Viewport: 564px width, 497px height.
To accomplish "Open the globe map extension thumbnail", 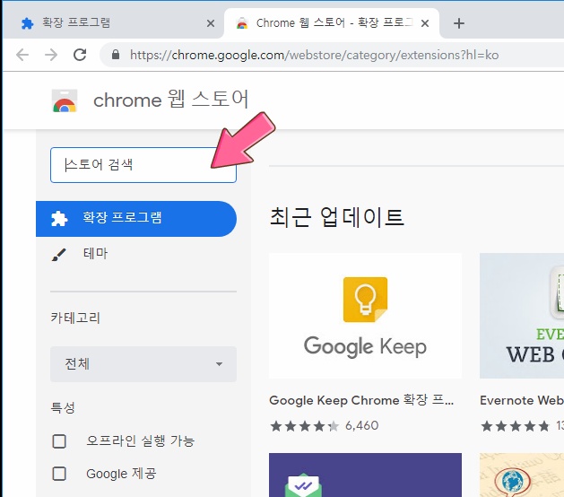I will [522, 475].
